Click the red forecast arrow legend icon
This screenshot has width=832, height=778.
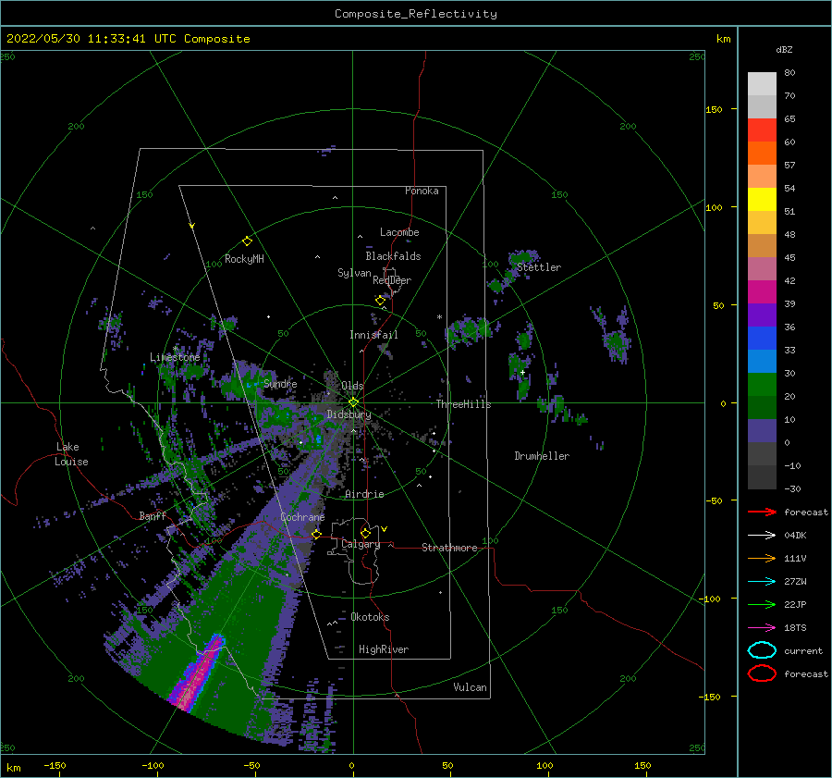(x=762, y=512)
